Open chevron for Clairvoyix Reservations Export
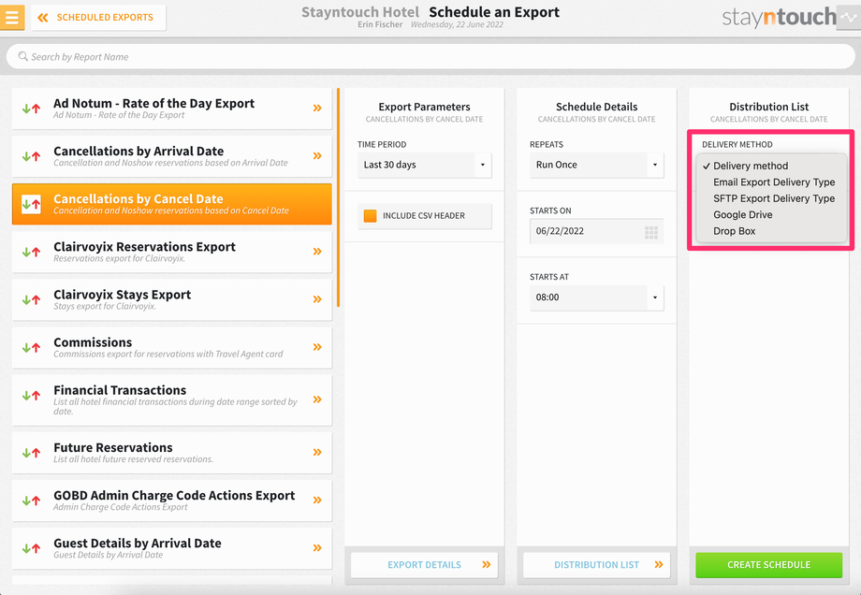Viewport: 861px width, 595px height. click(317, 252)
